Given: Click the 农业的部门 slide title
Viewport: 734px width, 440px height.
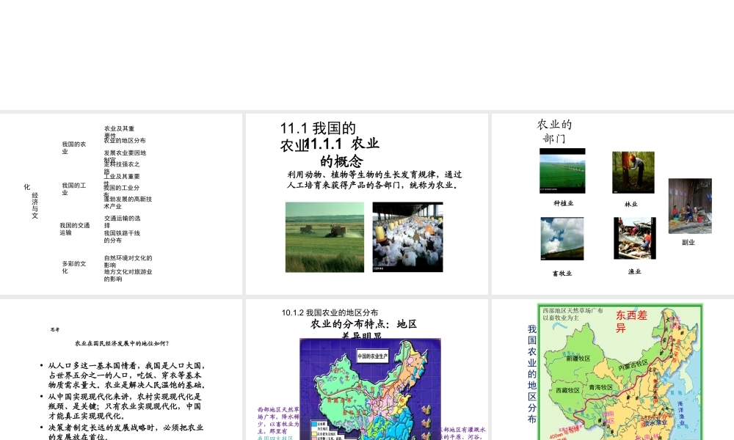Looking at the screenshot, I should [x=554, y=131].
